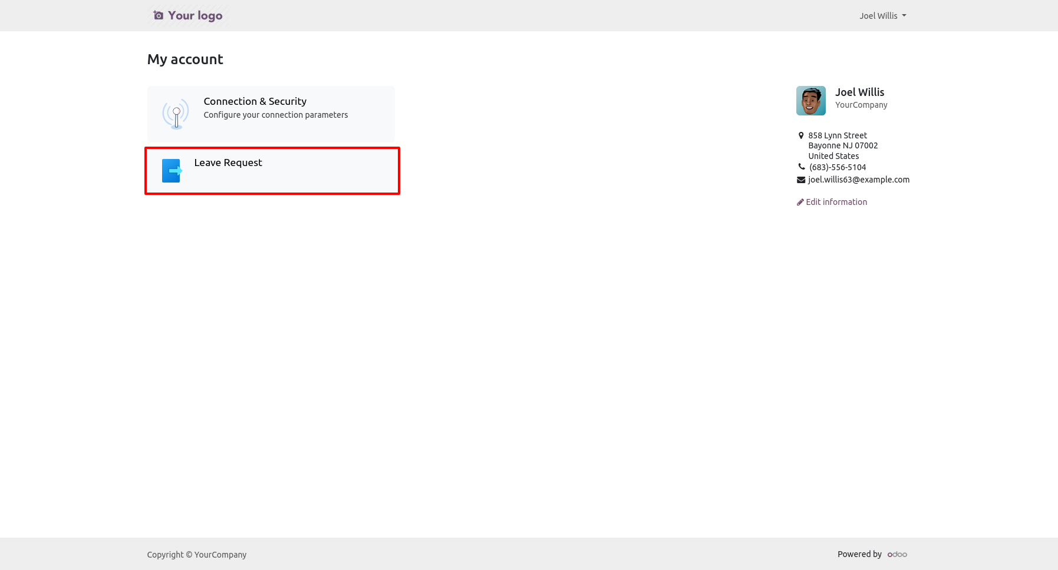Open the Joel Willis user dropdown menu

[882, 16]
